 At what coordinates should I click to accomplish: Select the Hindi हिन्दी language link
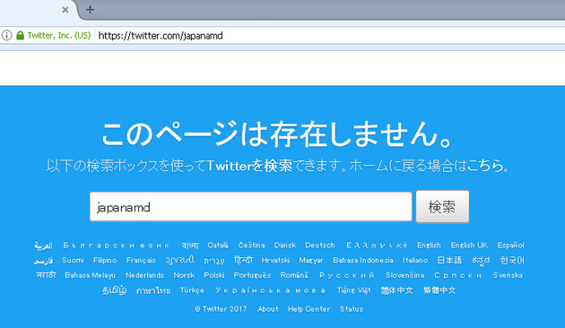243,260
